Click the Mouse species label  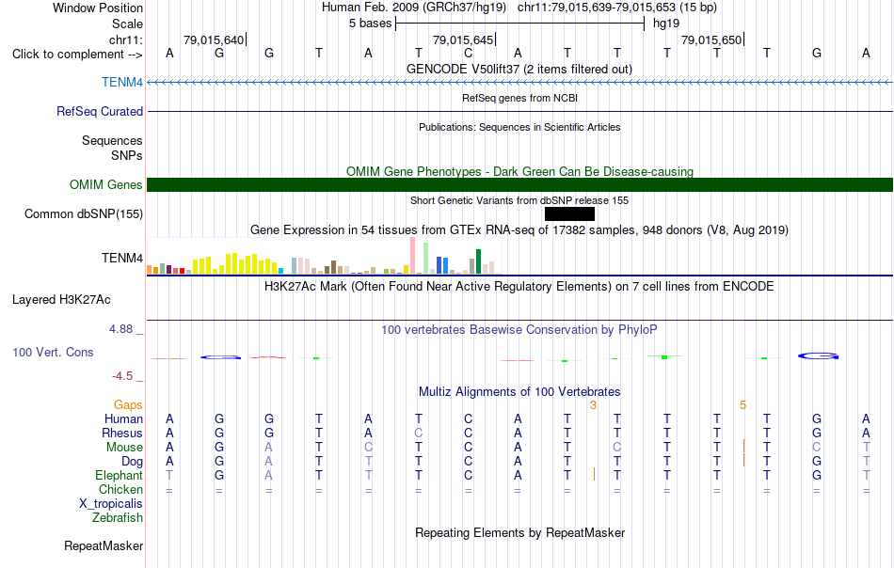[x=124, y=448]
